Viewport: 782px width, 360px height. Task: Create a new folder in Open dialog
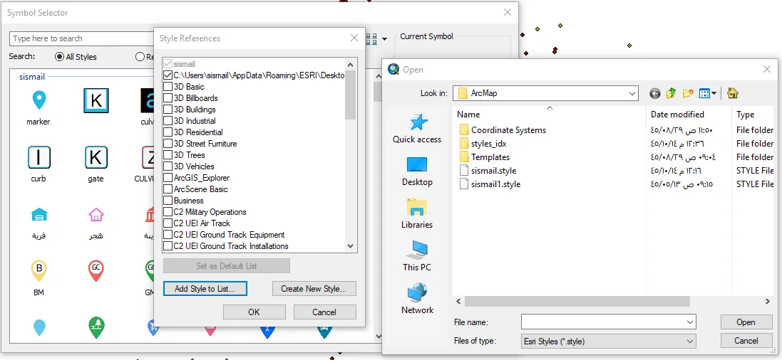[x=688, y=93]
